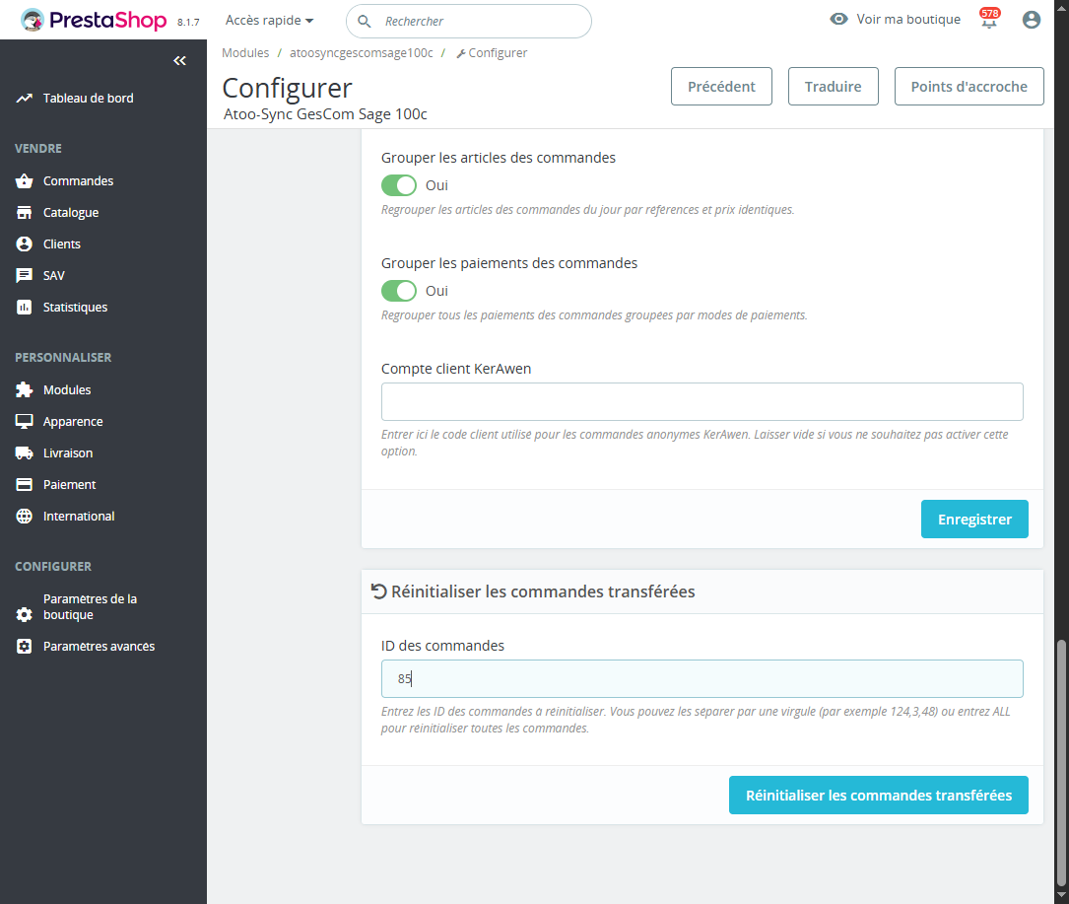Viewport: 1069px width, 904px height.
Task: Focus the Rechercher search field
Action: point(468,21)
